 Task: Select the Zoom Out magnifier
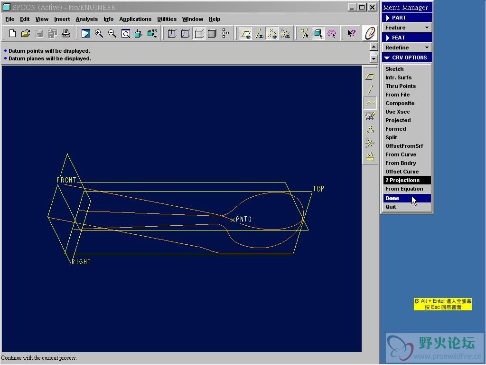click(112, 33)
